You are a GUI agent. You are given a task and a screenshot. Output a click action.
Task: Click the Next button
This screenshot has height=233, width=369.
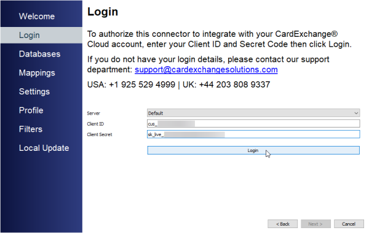[315, 224]
